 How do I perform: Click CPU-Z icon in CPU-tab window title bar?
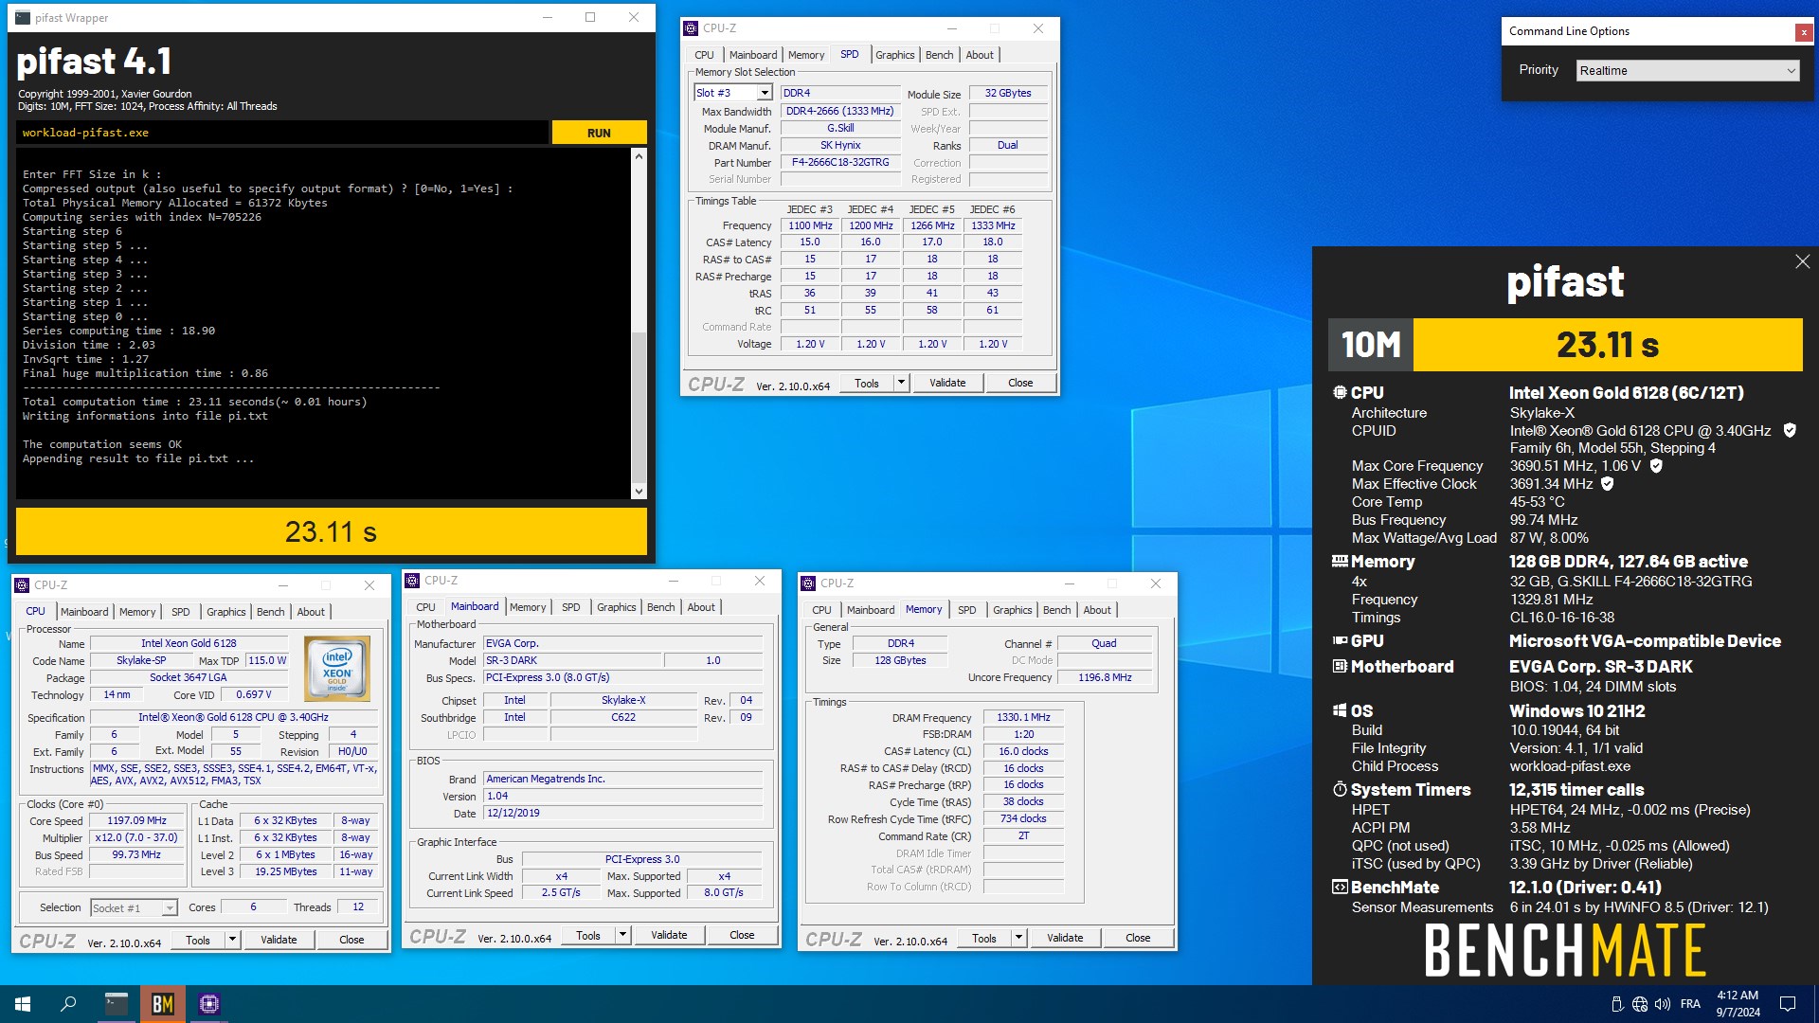coord(23,585)
